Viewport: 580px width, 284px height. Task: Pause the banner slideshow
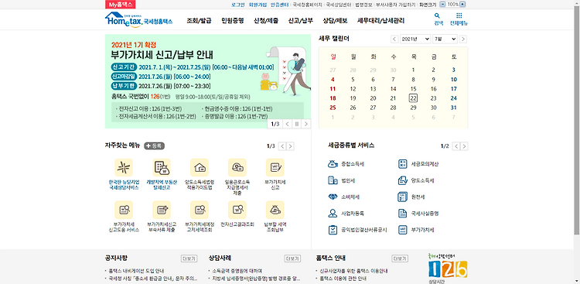pos(296,124)
